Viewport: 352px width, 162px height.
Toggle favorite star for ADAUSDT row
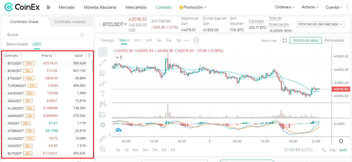pyautogui.click(x=5, y=101)
